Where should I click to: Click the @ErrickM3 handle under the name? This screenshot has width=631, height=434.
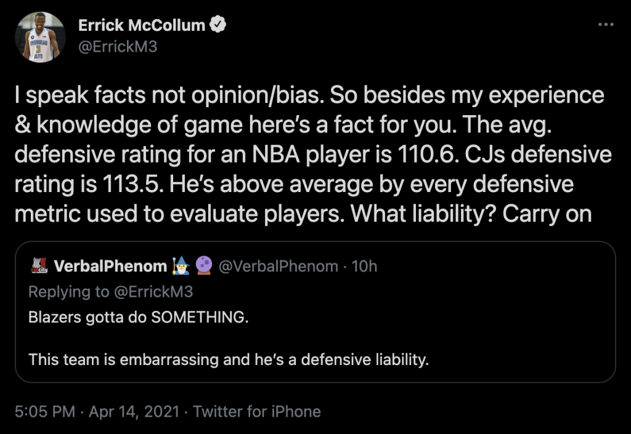coord(118,46)
